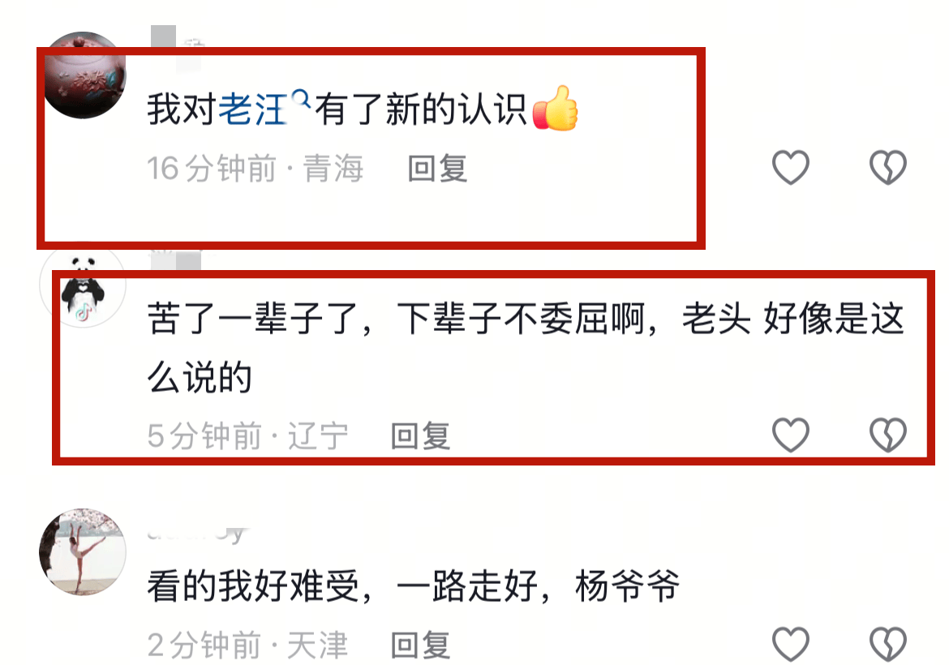Tap the search icon beside 老汪
Image resolution: width=949 pixels, height=665 pixels.
[x=300, y=98]
